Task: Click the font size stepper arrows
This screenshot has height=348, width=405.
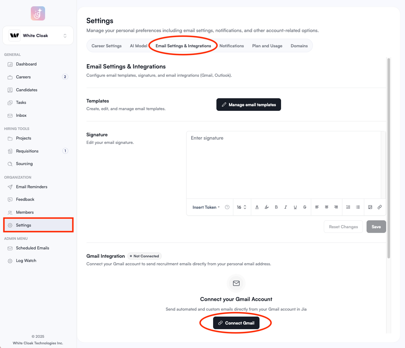Action: point(245,207)
